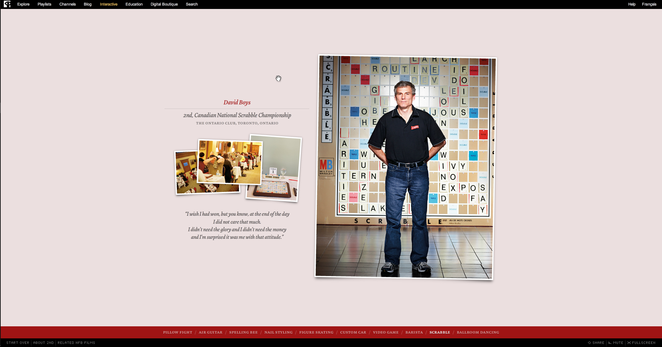Open the Education section
The image size is (662, 347).
(134, 4)
